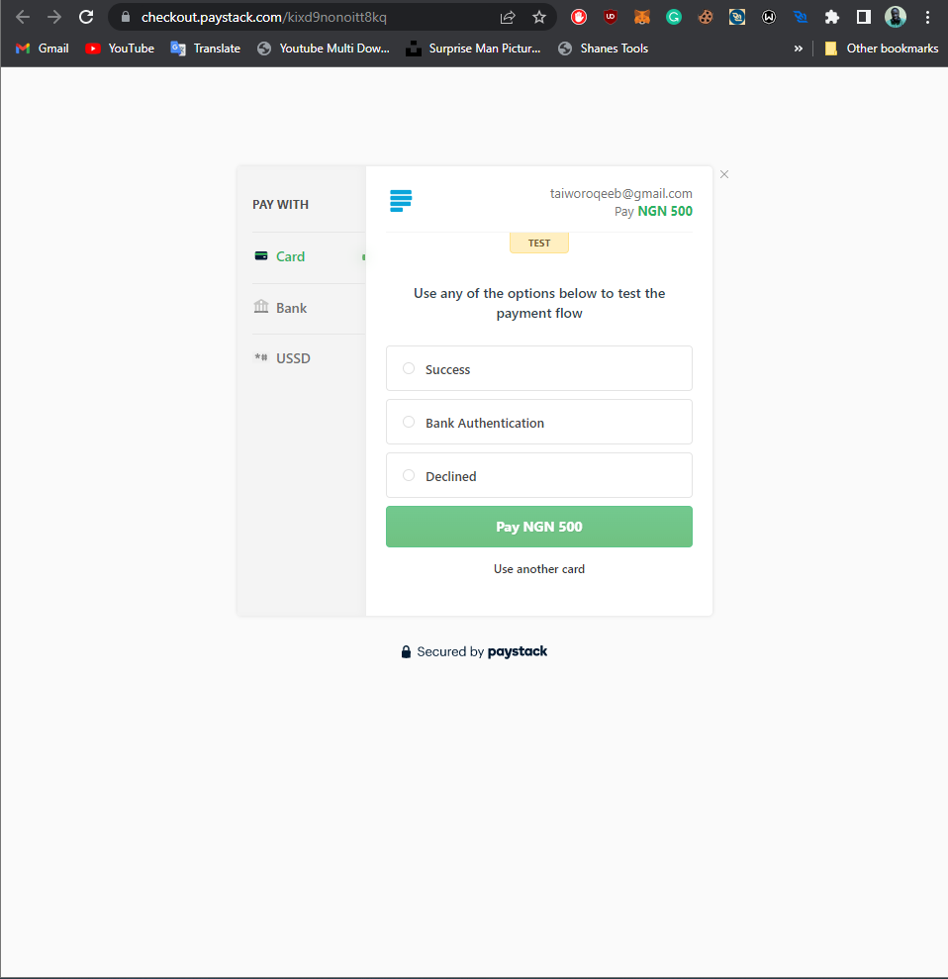Open the MetaMask extension
The height and width of the screenshot is (979, 948).
point(641,17)
